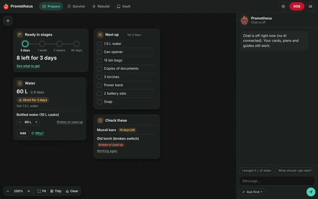Viewport: 318px width, 199px height.
Task: Click the flag icon on Ready in stages card
Action: [x=20, y=35]
